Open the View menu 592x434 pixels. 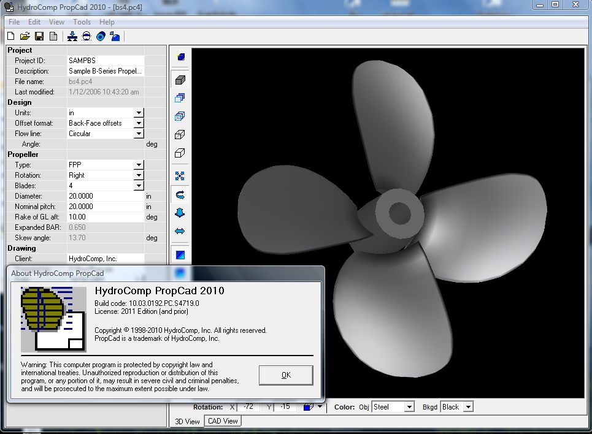[x=56, y=22]
